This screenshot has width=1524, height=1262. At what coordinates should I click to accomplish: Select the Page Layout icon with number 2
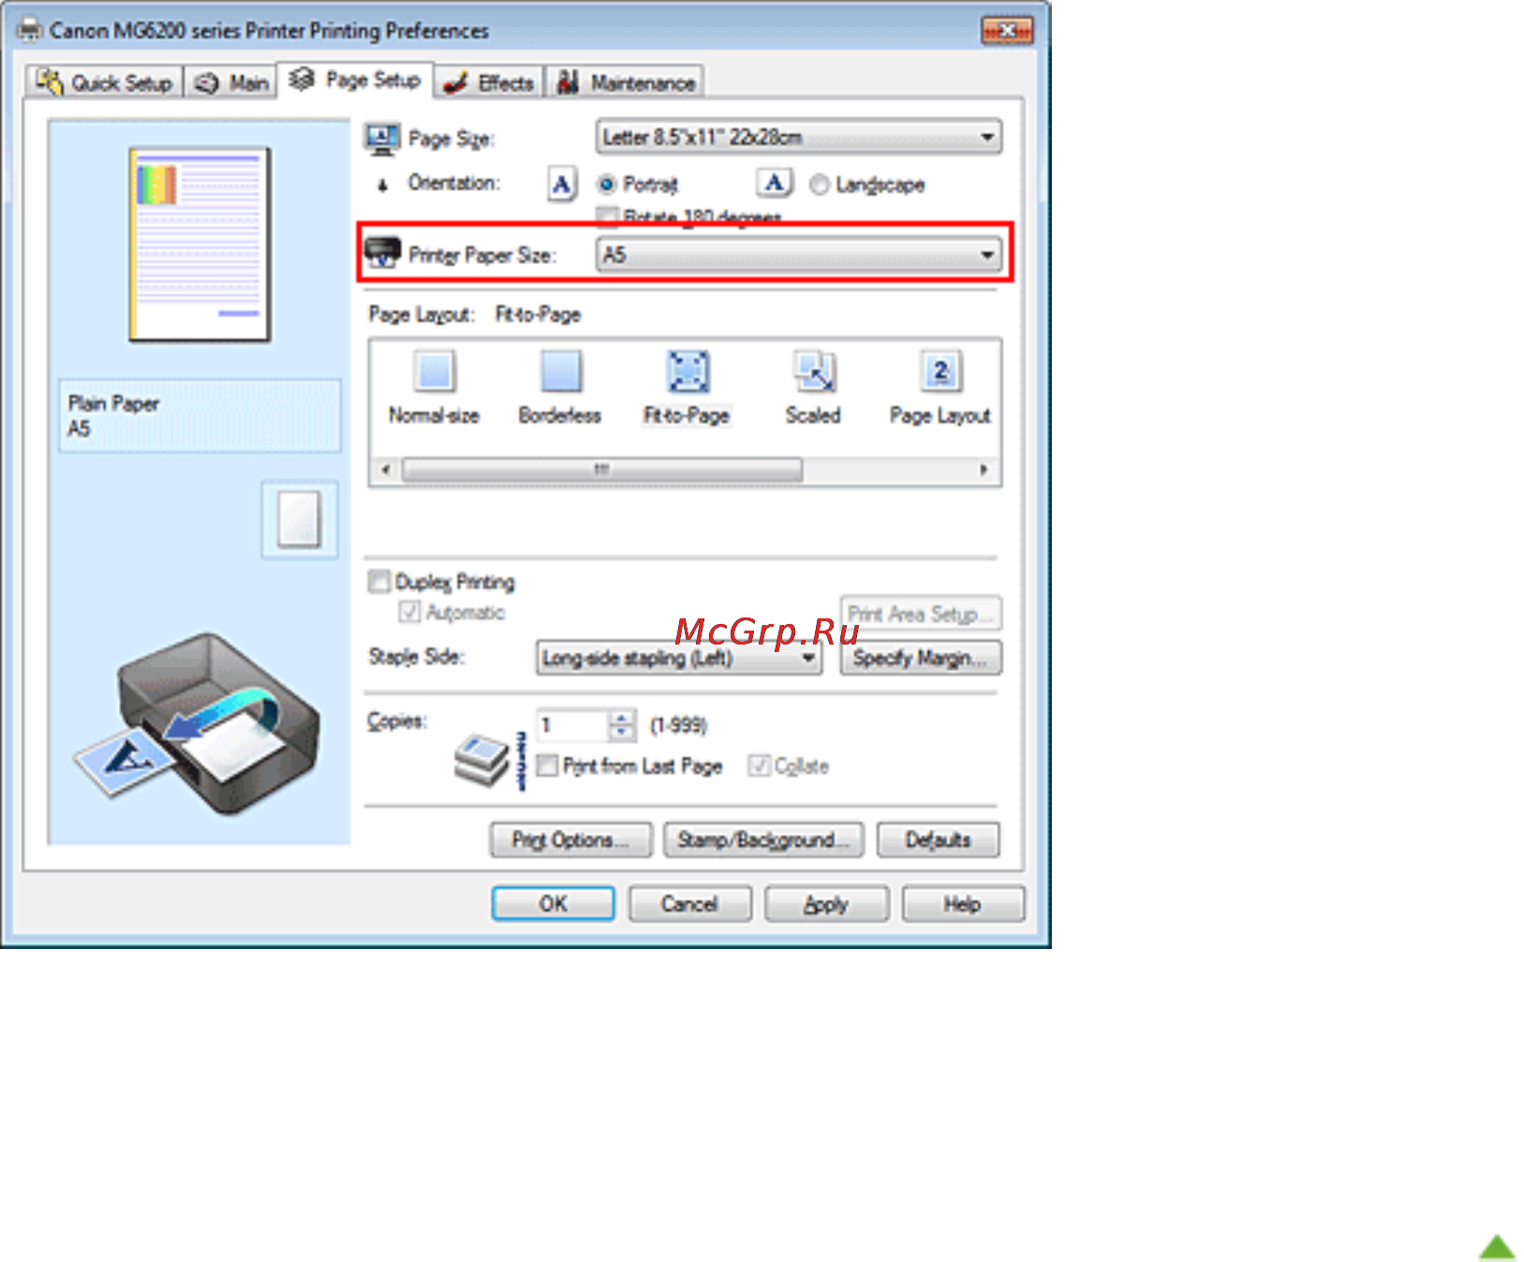(x=940, y=371)
